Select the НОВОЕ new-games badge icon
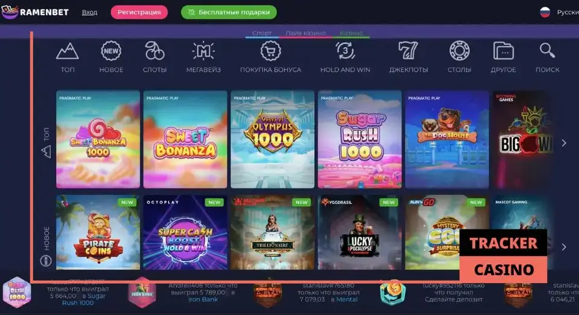This screenshot has height=315, width=579. (x=111, y=51)
